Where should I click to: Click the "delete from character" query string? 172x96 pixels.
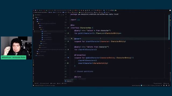click(98, 47)
